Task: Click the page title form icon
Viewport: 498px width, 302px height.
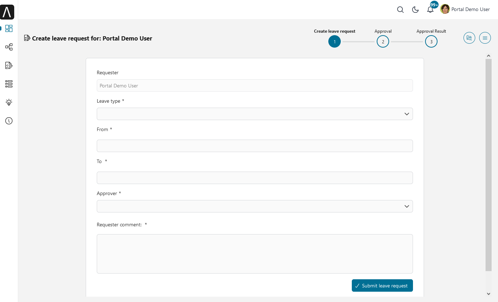Action: tap(27, 38)
